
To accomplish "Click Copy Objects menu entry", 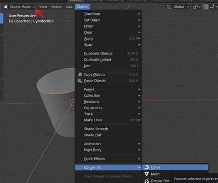I will pos(109,75).
